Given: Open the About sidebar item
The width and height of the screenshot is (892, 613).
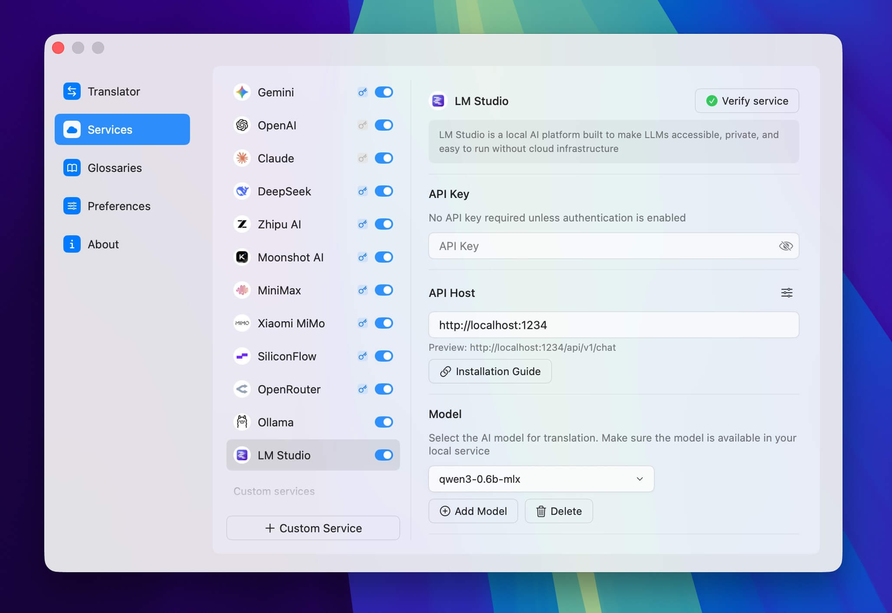Looking at the screenshot, I should point(122,244).
